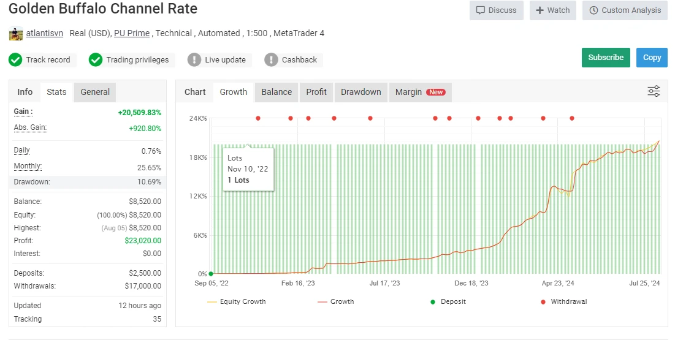This screenshot has width=675, height=340.
Task: Switch chart to Balance tab
Action: point(276,92)
